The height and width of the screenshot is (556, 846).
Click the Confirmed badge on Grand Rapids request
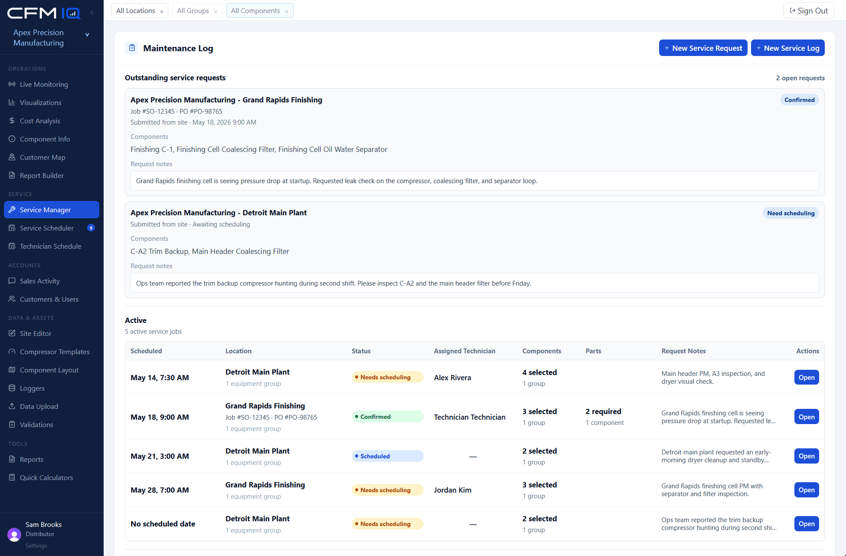(x=799, y=100)
